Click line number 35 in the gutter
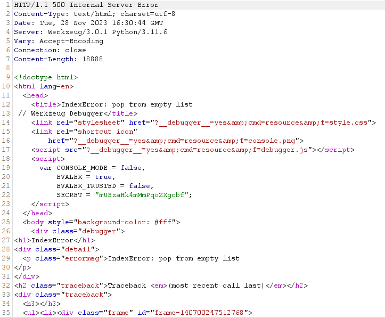The height and width of the screenshot is (318, 385). [x=6, y=313]
